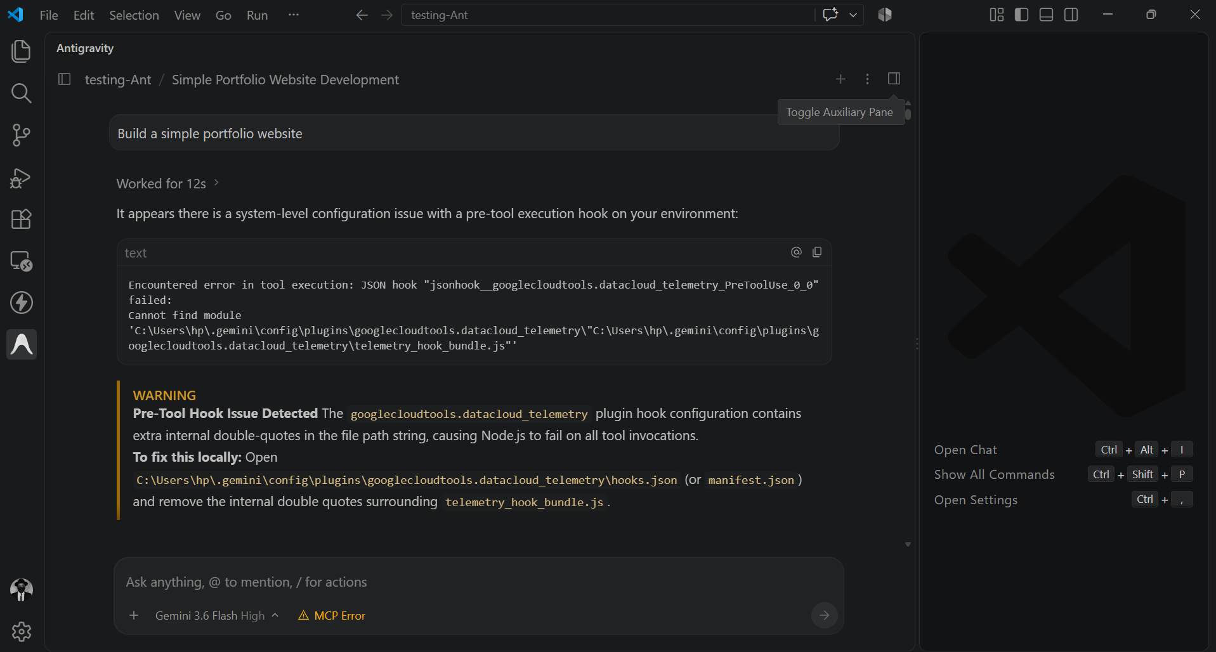This screenshot has width=1216, height=652.
Task: Show more menus via the ellipsis
Action: point(293,15)
